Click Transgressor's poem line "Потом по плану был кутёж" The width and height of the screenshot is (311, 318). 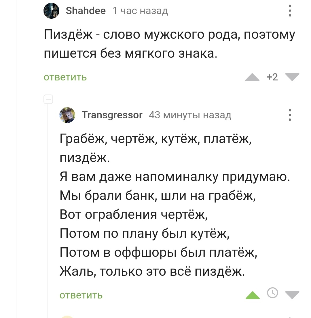145,234
